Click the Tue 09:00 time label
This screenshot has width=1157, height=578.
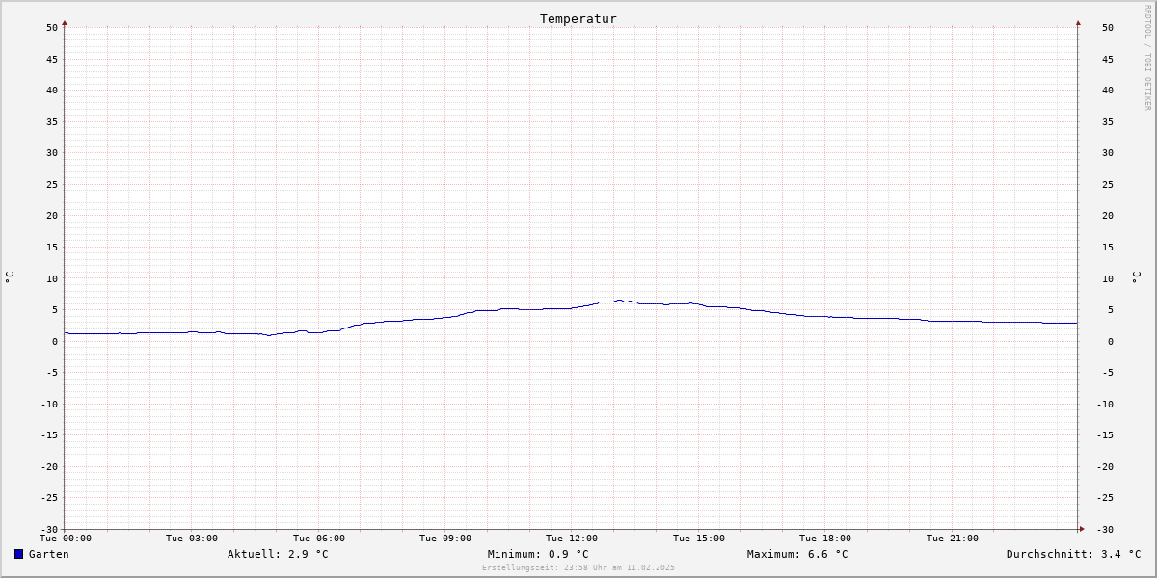point(445,539)
